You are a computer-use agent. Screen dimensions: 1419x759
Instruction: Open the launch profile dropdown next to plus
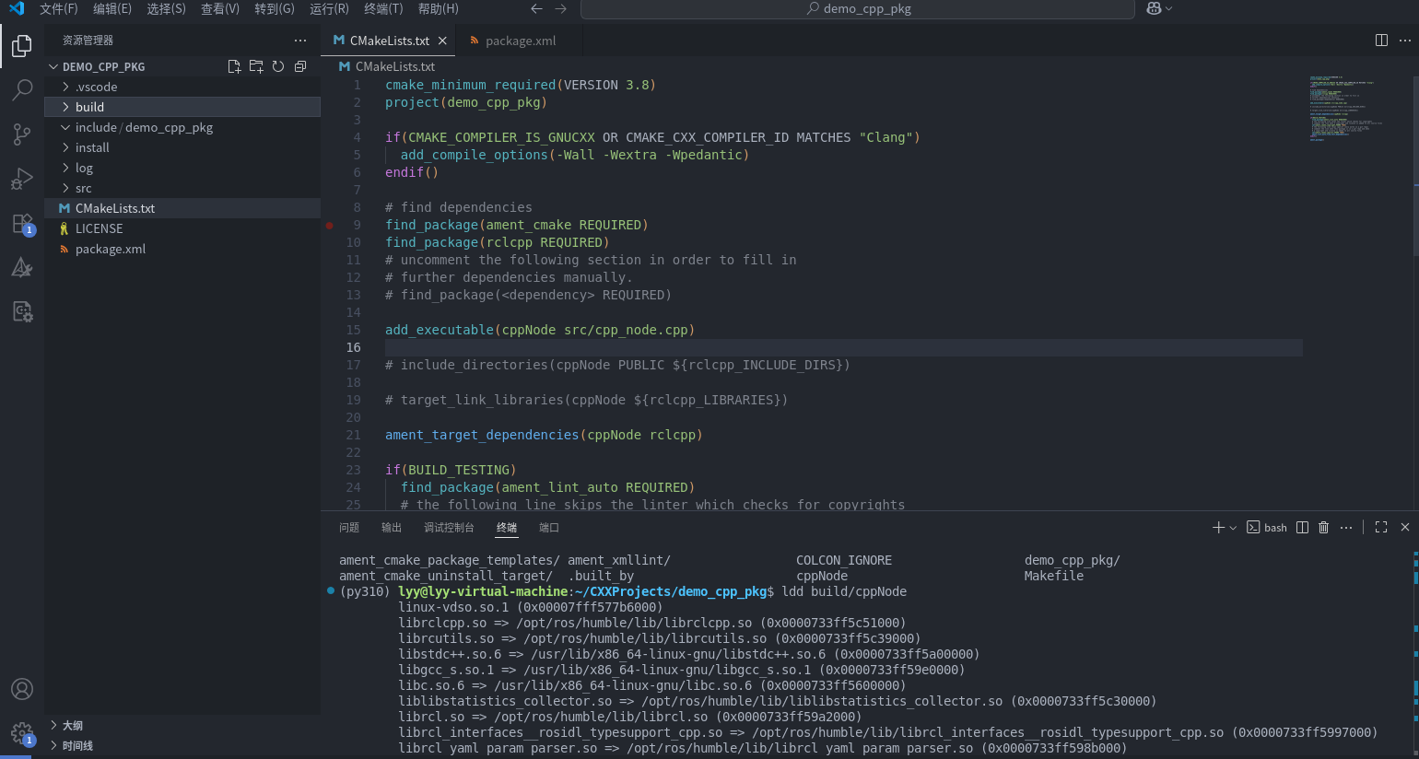(1233, 528)
